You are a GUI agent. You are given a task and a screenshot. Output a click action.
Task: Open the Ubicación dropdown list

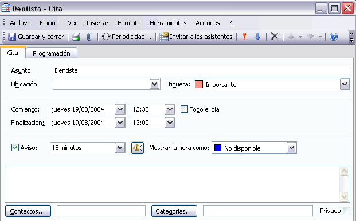click(x=155, y=84)
